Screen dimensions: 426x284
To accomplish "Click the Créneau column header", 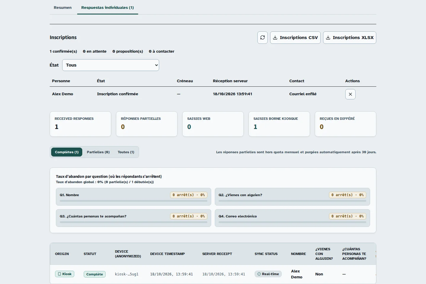I will pyautogui.click(x=185, y=81).
